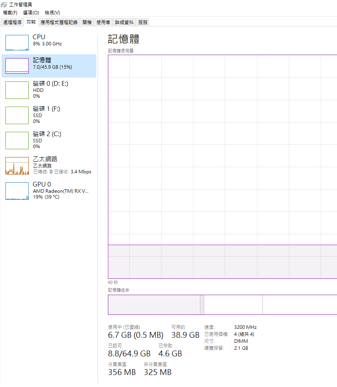Click the 記憶體組合 memory composition bar

(x=221, y=305)
